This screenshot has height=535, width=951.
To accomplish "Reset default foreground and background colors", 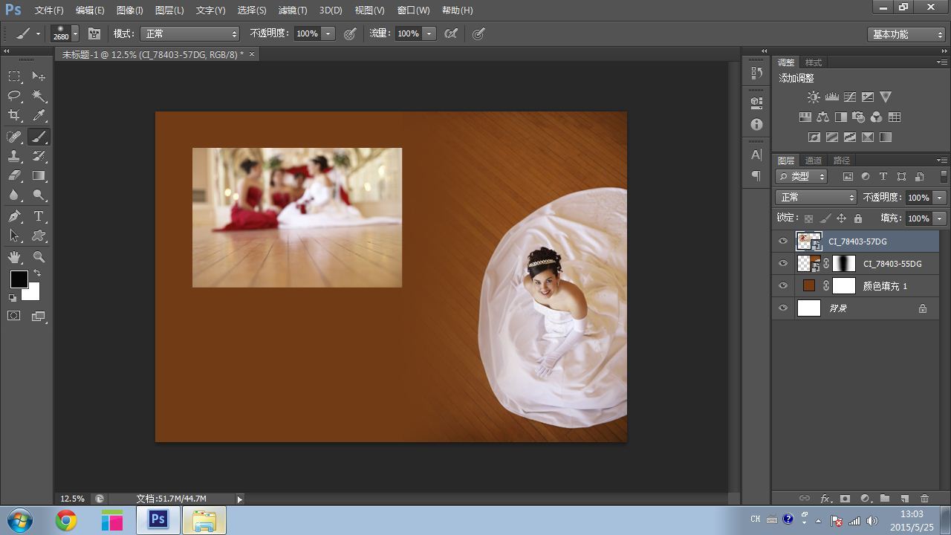I will coord(13,298).
